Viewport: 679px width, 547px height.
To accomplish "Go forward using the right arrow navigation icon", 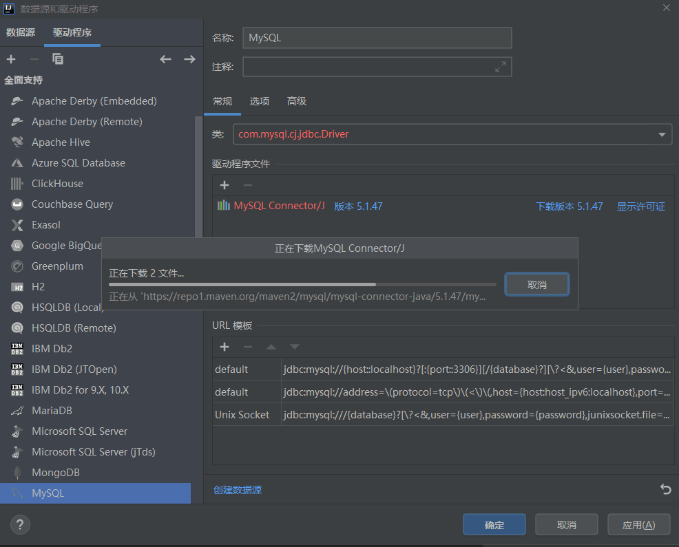I will (x=189, y=59).
